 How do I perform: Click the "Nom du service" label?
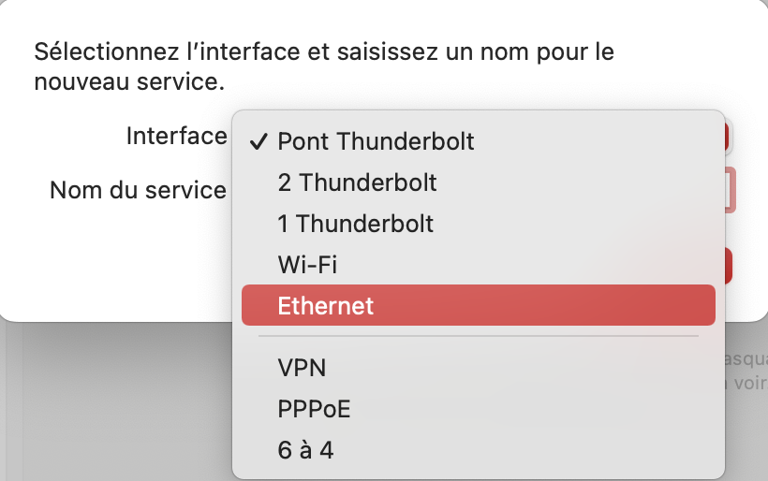coord(138,191)
